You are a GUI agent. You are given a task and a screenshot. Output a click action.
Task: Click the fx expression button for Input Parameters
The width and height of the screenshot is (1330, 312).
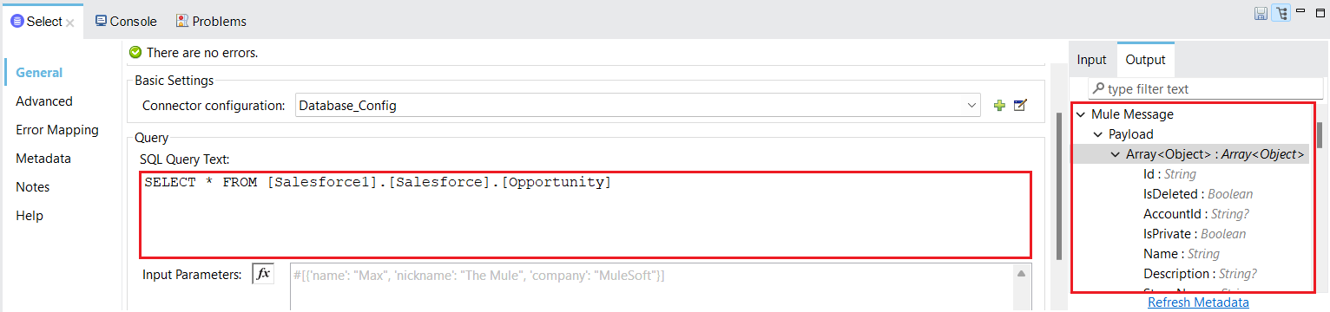tap(262, 274)
